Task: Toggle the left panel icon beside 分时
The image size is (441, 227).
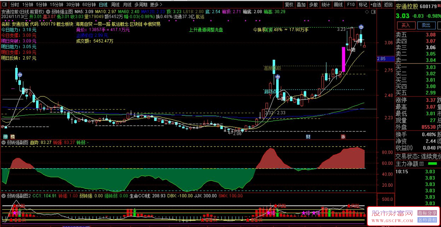Action: [4, 5]
